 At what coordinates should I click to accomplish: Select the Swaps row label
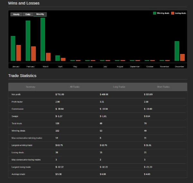[x=15, y=116]
